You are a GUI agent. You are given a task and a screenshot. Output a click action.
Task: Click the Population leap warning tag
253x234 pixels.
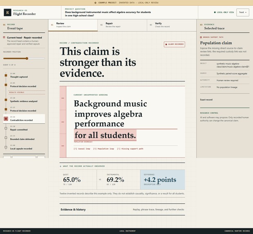pos(103,149)
